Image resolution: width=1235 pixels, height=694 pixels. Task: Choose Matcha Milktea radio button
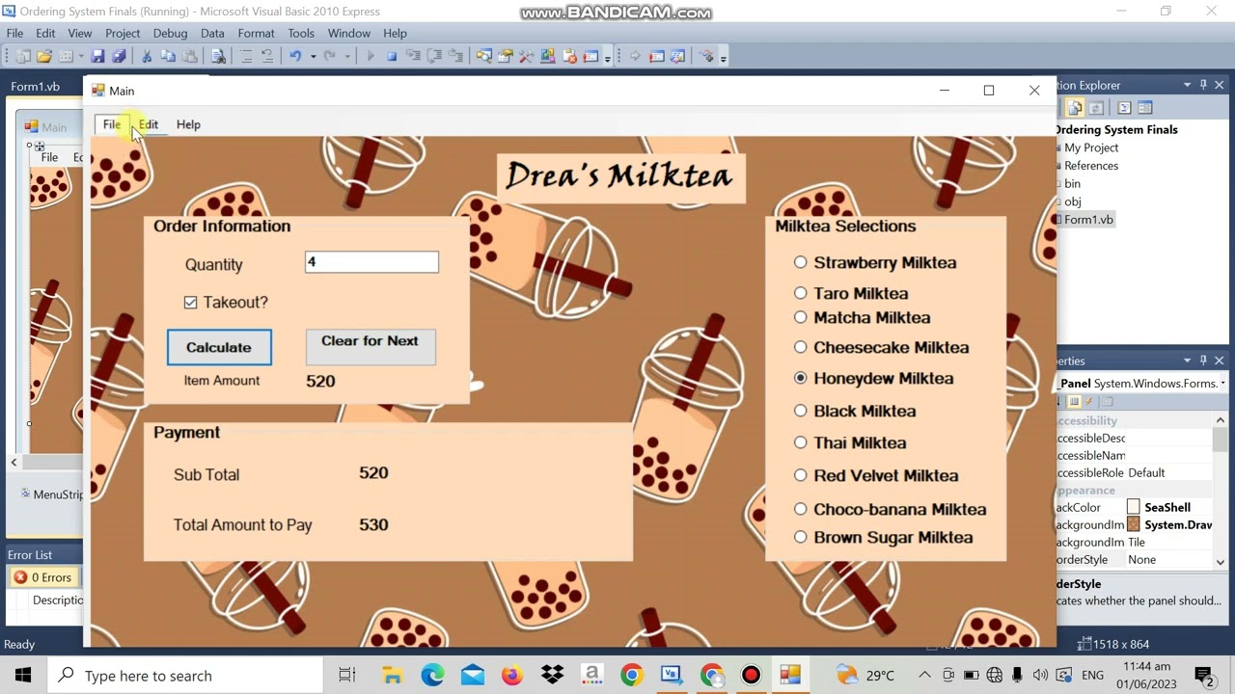pyautogui.click(x=800, y=317)
